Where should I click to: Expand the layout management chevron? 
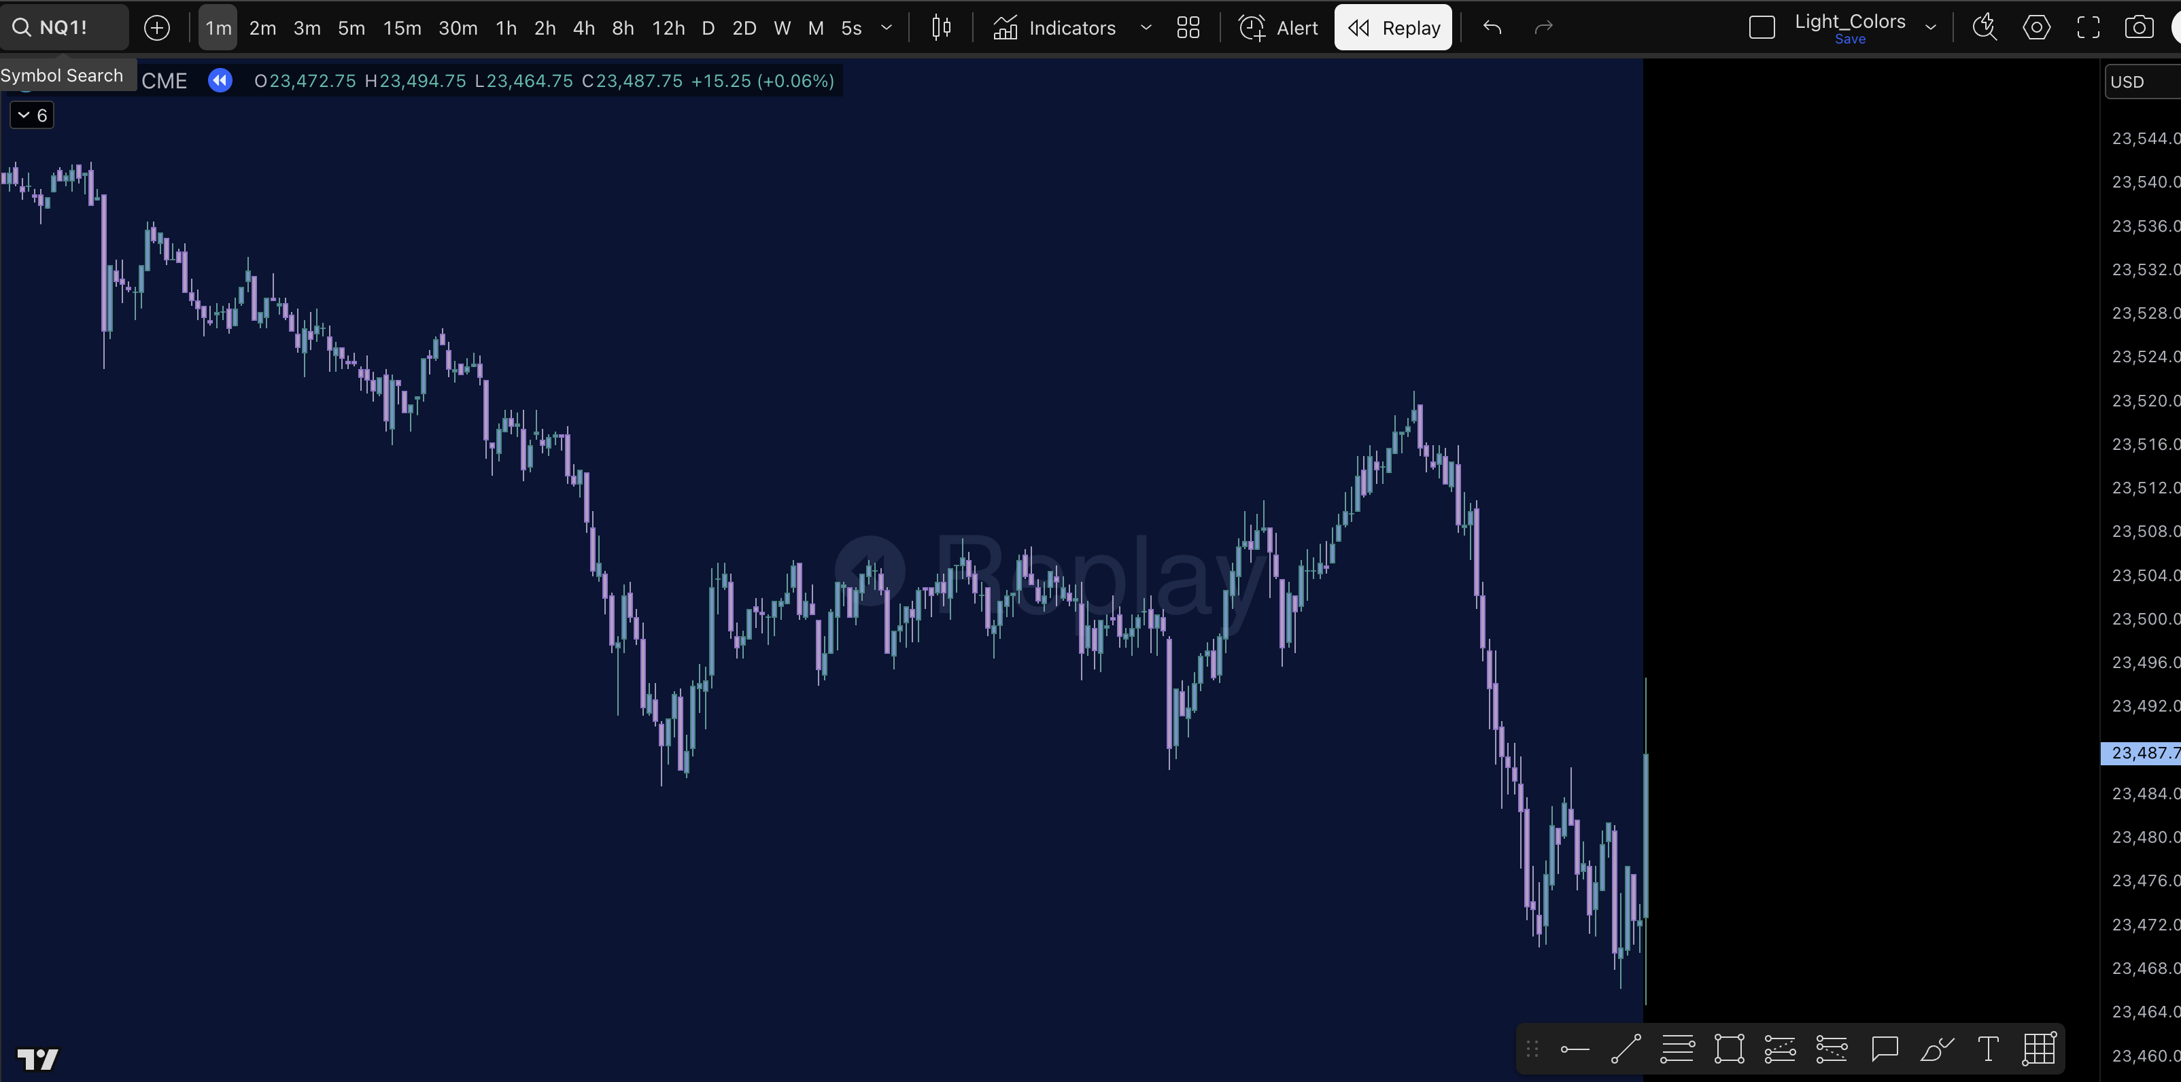(x=1931, y=28)
